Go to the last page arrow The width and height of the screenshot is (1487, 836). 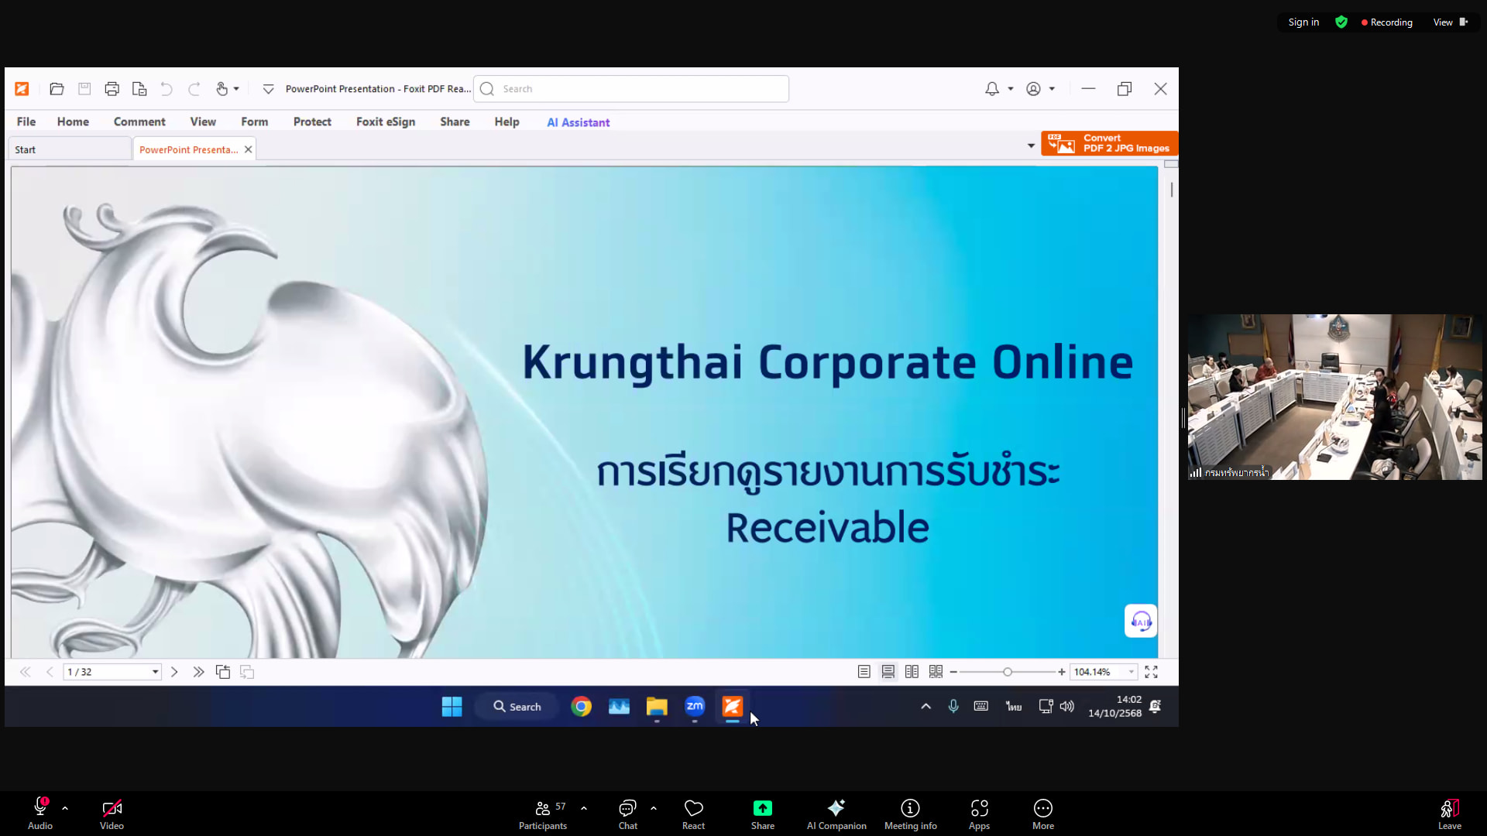198,672
